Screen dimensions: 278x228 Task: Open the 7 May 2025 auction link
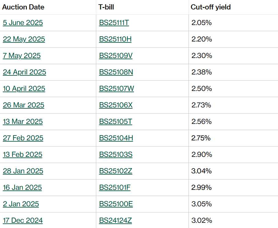22,56
